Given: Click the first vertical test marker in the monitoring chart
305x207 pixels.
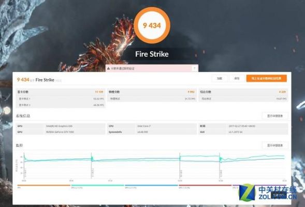Looking at the screenshot, I should coord(24,166).
